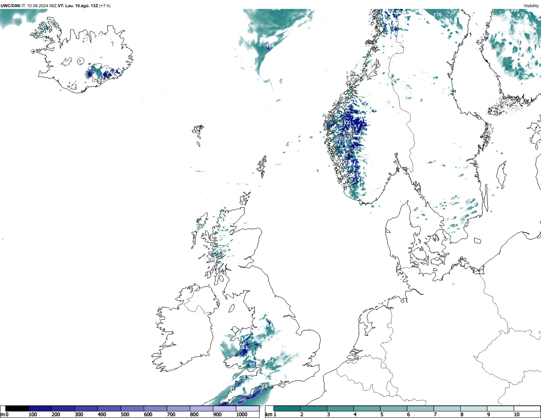This screenshot has height=418, width=541.
Task: Click the '34' value over southern Norway
Action: [357, 148]
